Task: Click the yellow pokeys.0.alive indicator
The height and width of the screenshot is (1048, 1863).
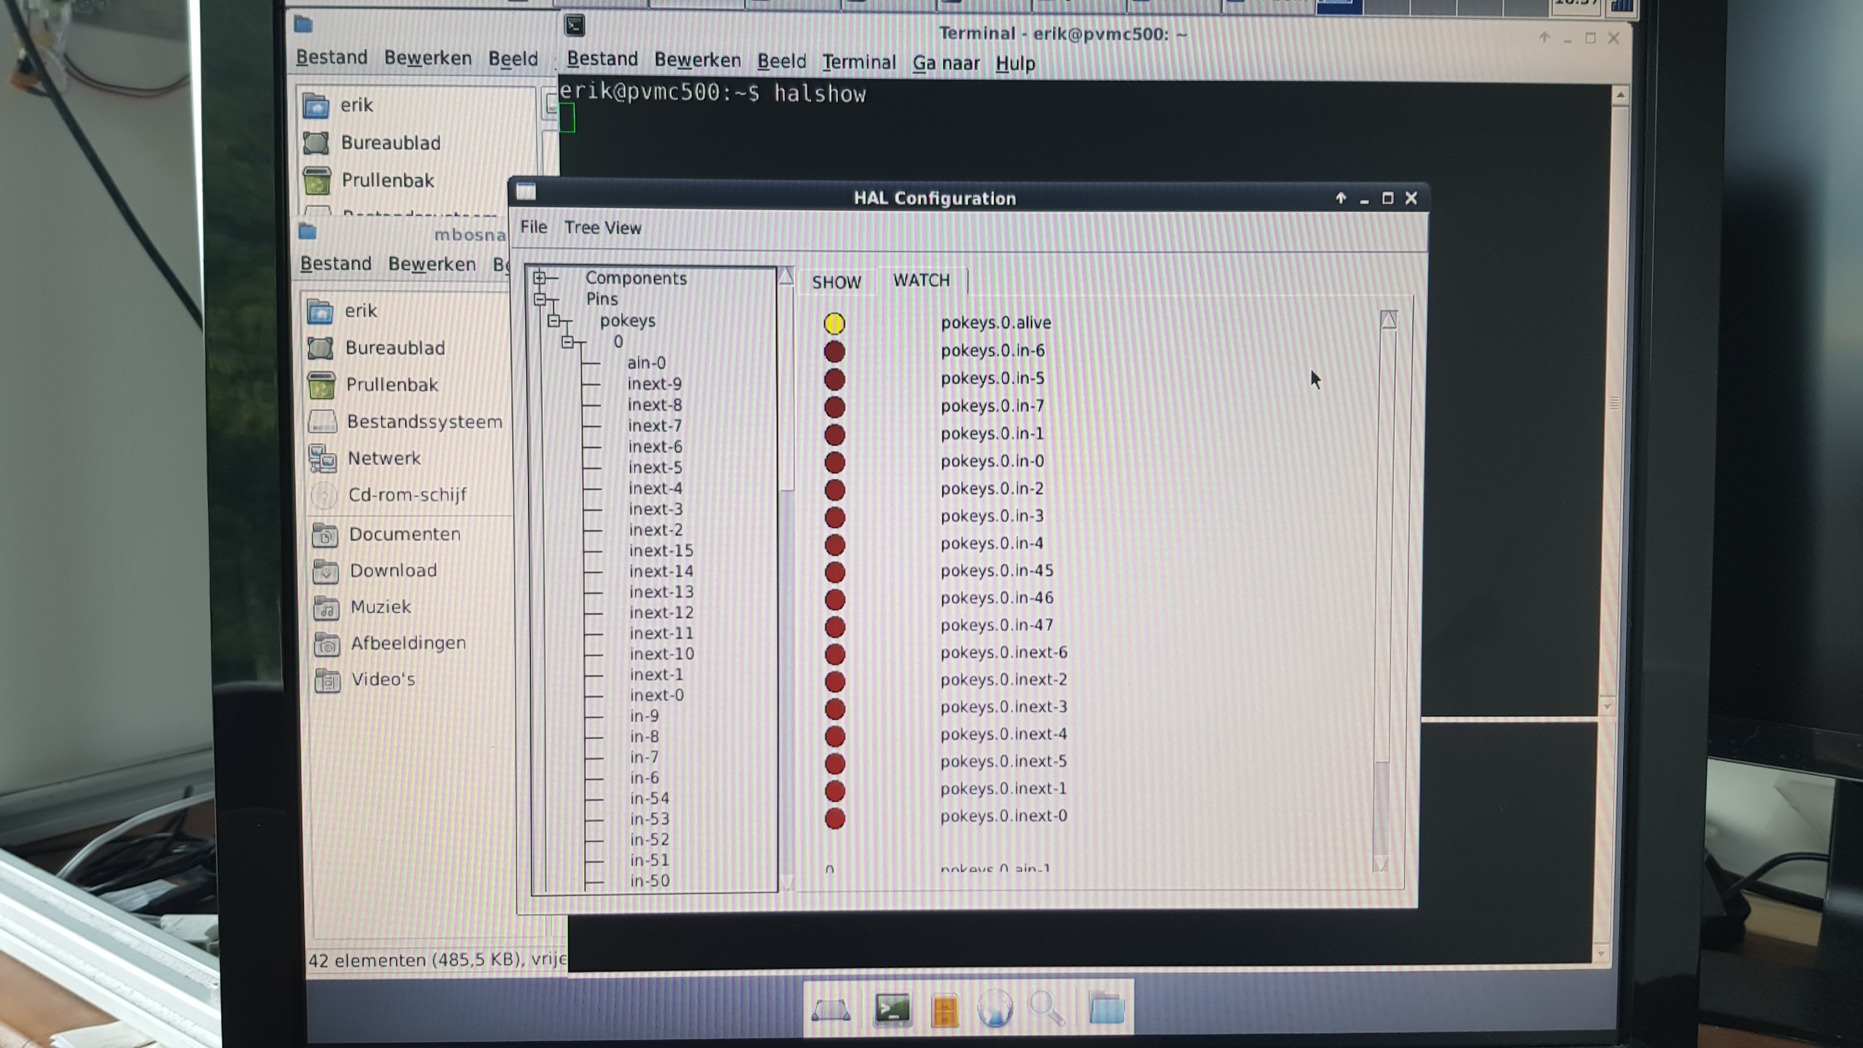Action: [x=834, y=323]
